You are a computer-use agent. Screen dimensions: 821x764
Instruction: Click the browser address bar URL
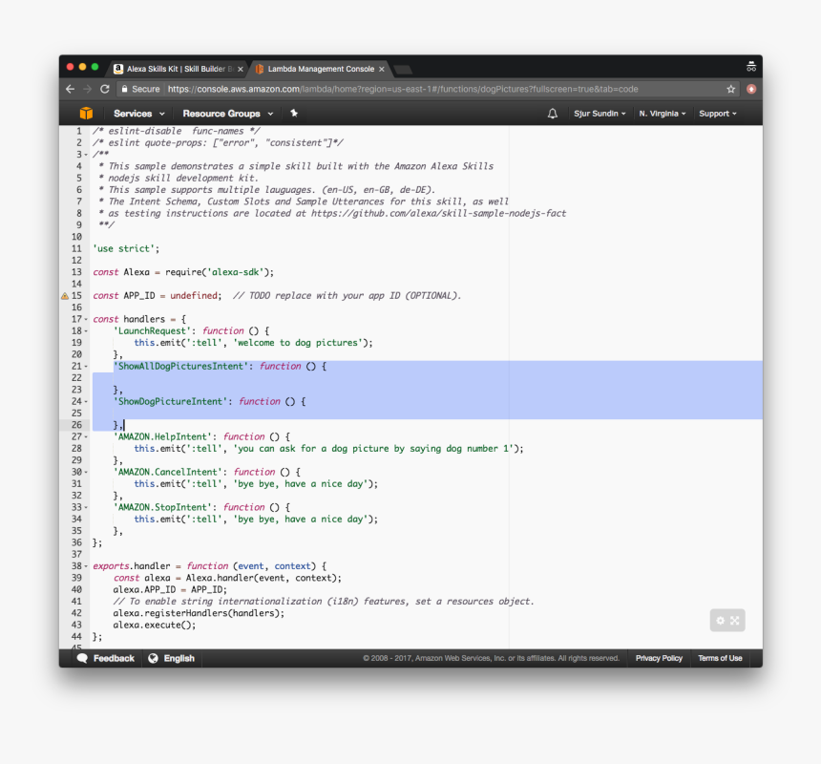[x=403, y=89]
